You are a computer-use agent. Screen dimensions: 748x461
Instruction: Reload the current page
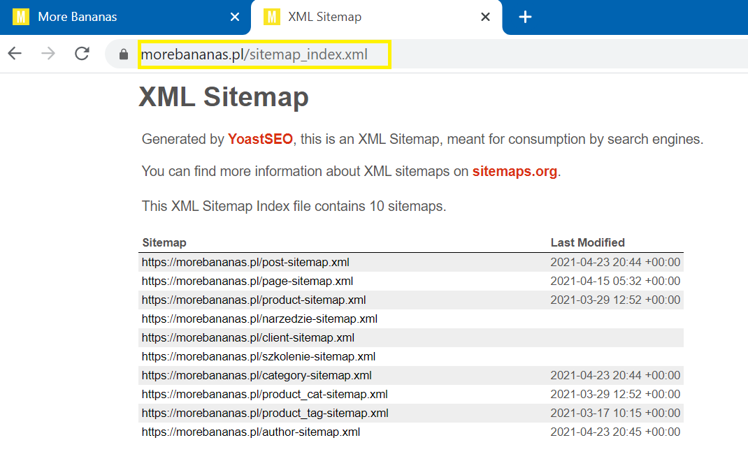[x=82, y=54]
